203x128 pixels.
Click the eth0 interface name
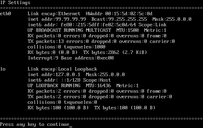[6, 13]
